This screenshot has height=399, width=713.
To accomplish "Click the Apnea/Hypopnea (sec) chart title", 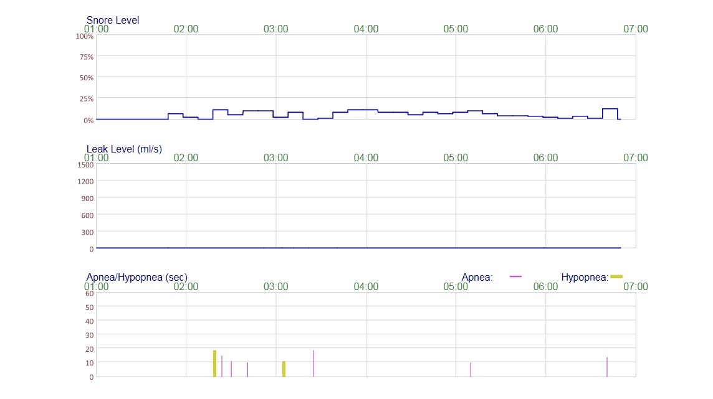I will 137,278.
